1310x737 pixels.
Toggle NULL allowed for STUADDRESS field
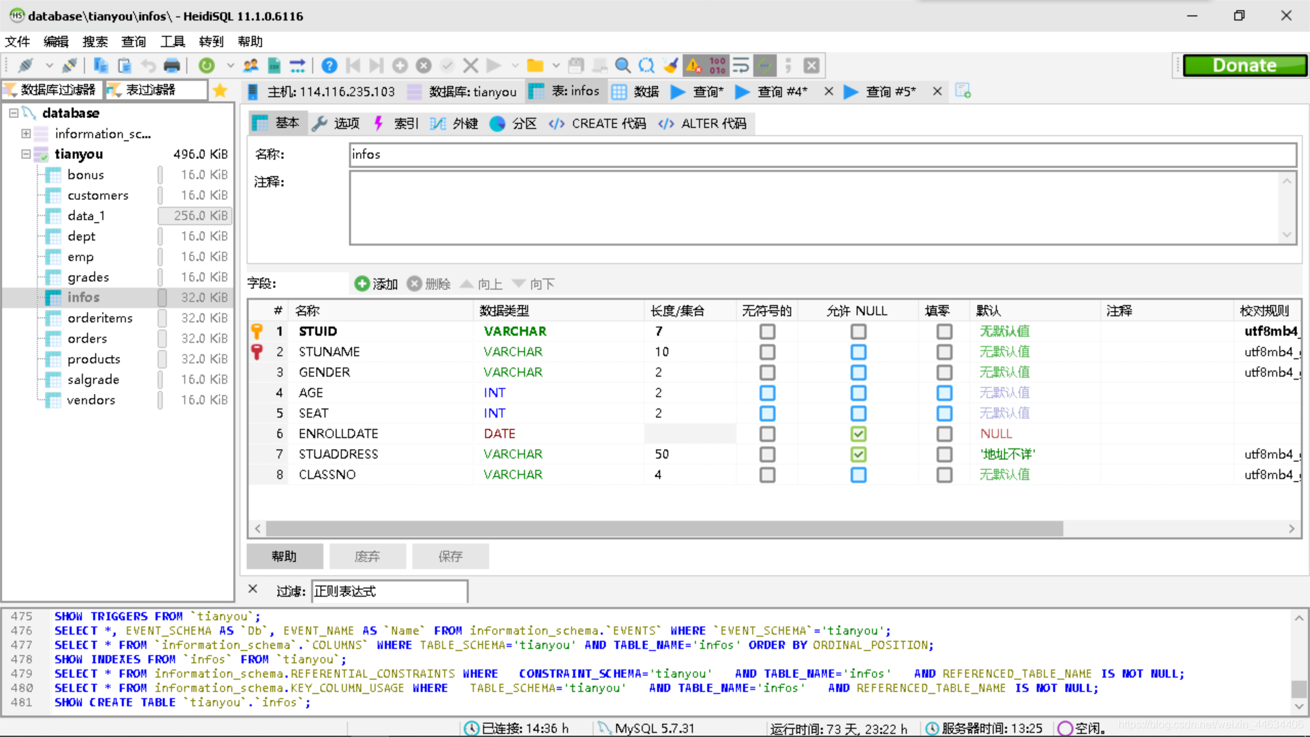858,454
